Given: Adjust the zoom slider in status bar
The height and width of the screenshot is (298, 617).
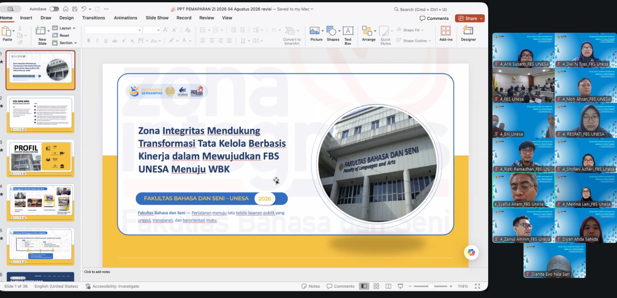Looking at the screenshot, I should (431, 286).
